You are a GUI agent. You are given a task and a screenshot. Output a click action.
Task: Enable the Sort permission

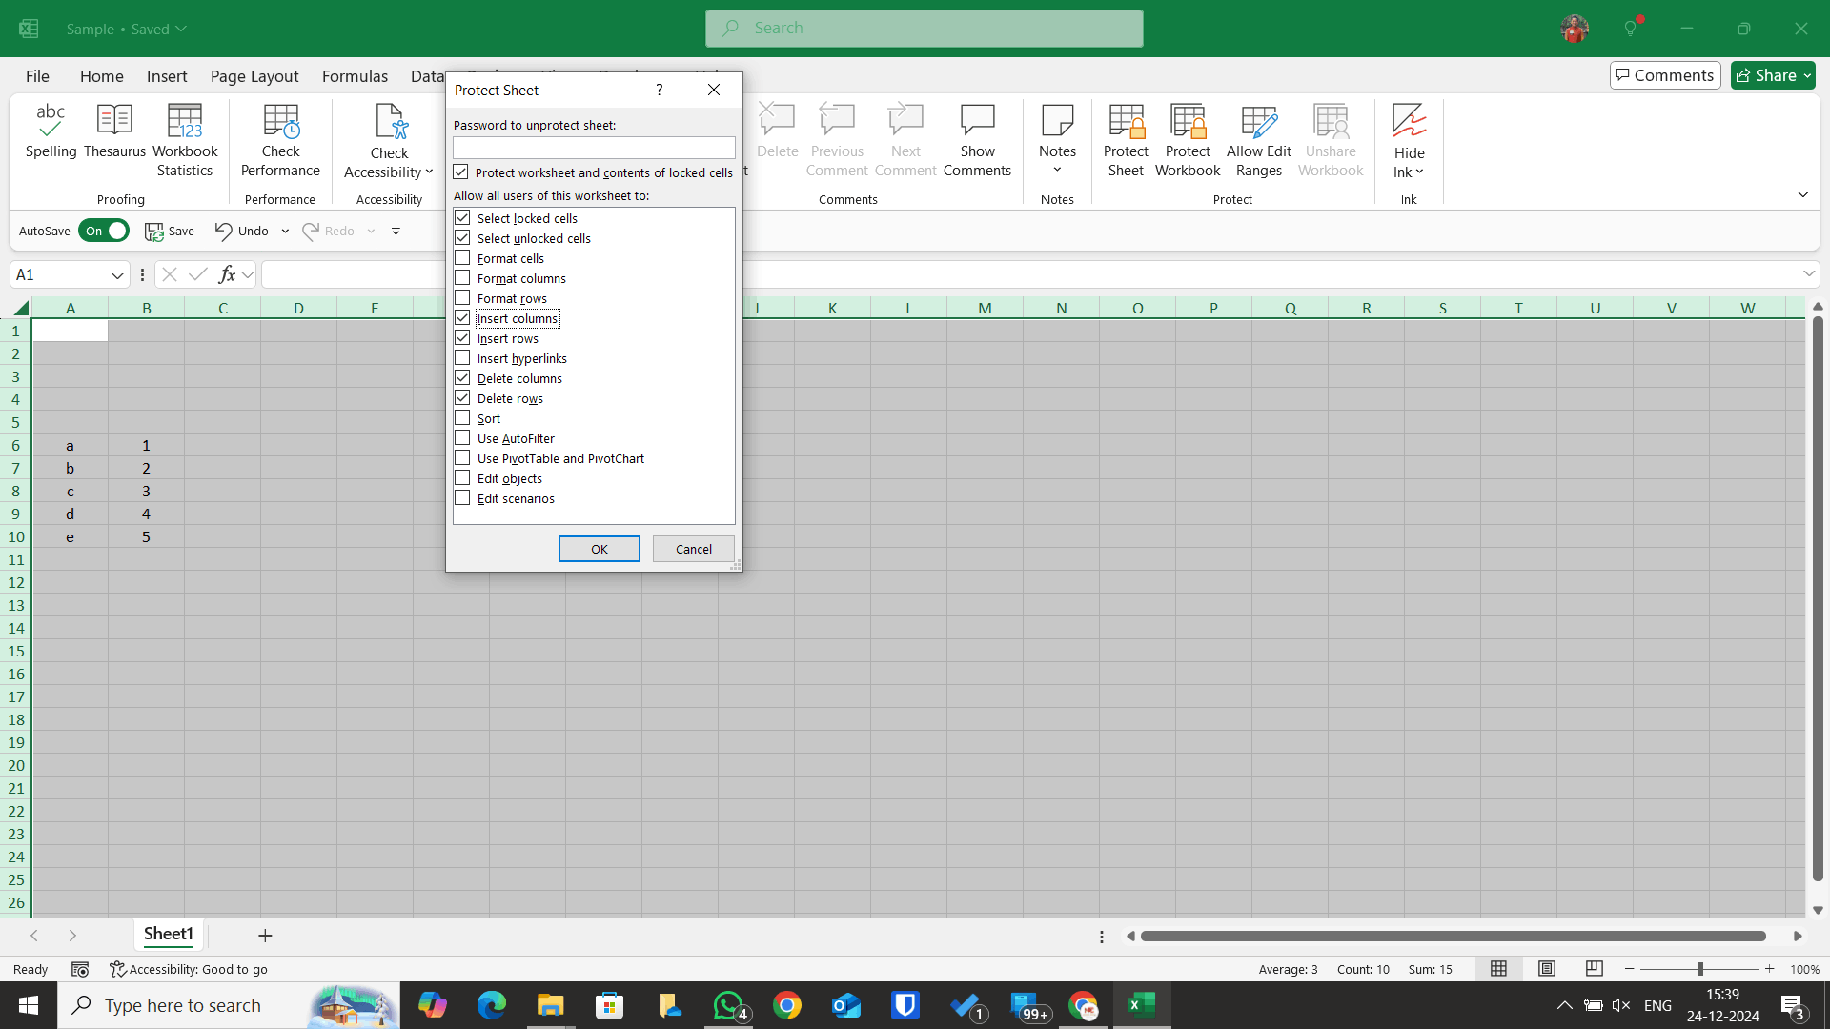(x=462, y=417)
